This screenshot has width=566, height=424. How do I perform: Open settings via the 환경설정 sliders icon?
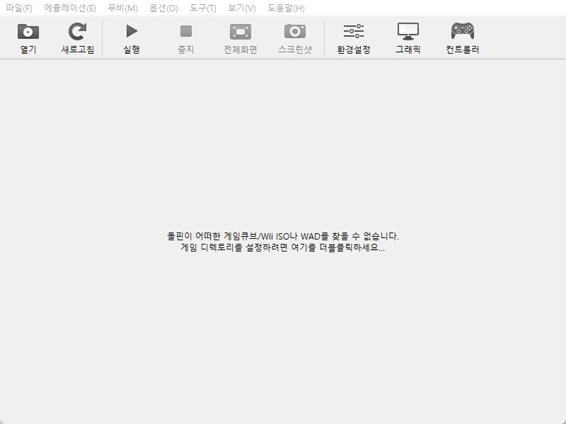[x=354, y=31]
